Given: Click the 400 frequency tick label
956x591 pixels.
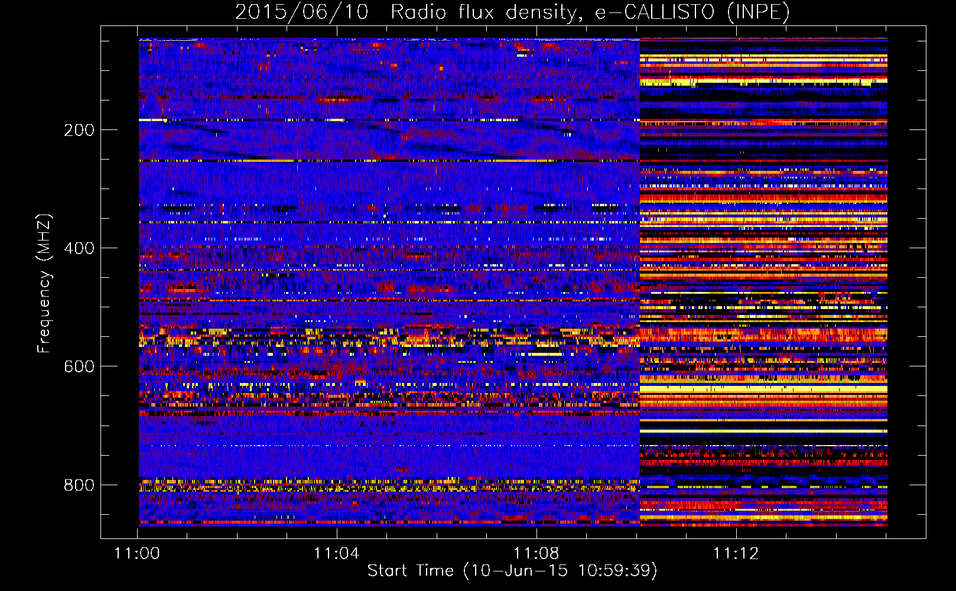Looking at the screenshot, I should 79,248.
